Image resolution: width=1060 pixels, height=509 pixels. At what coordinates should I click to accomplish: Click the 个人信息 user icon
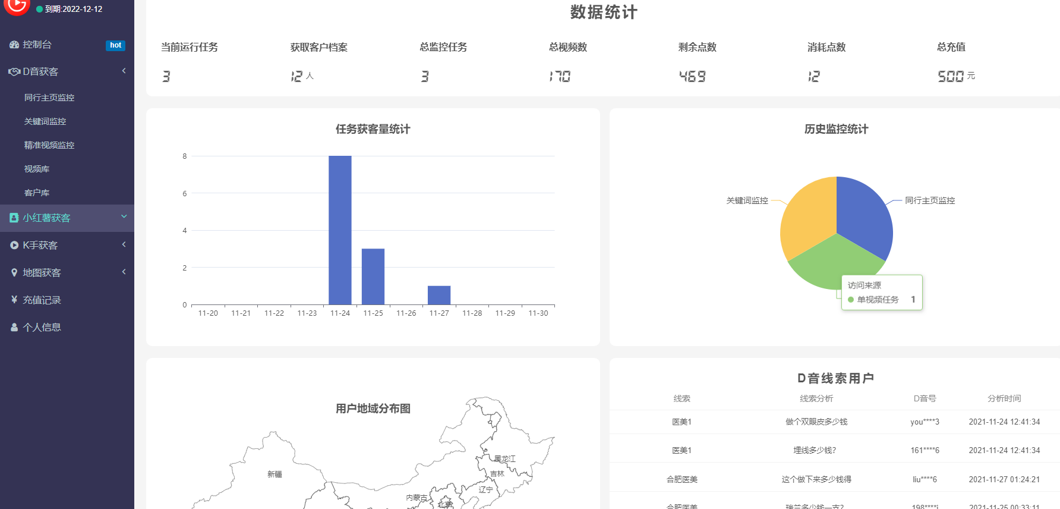(14, 328)
